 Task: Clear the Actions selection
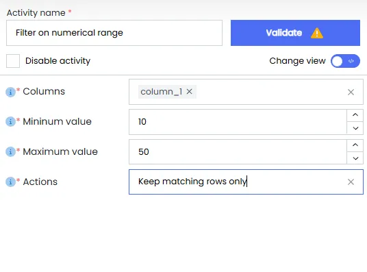click(x=351, y=182)
